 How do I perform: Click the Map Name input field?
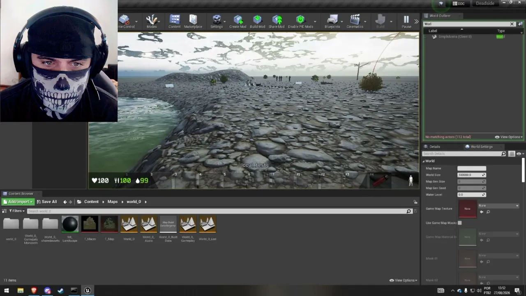[x=472, y=168]
